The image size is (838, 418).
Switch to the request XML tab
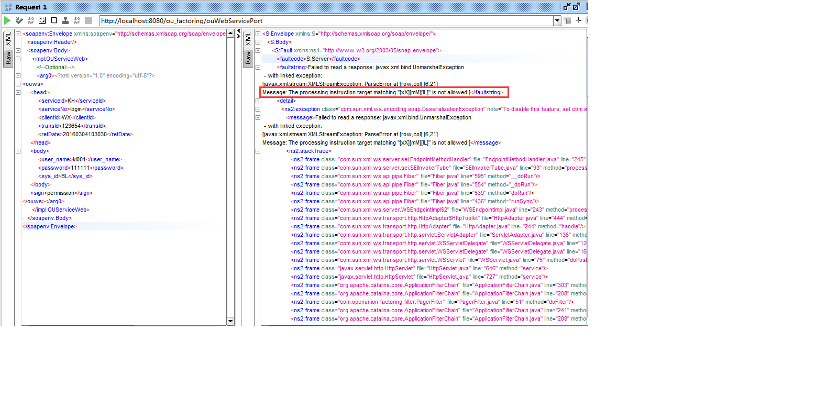8,38
